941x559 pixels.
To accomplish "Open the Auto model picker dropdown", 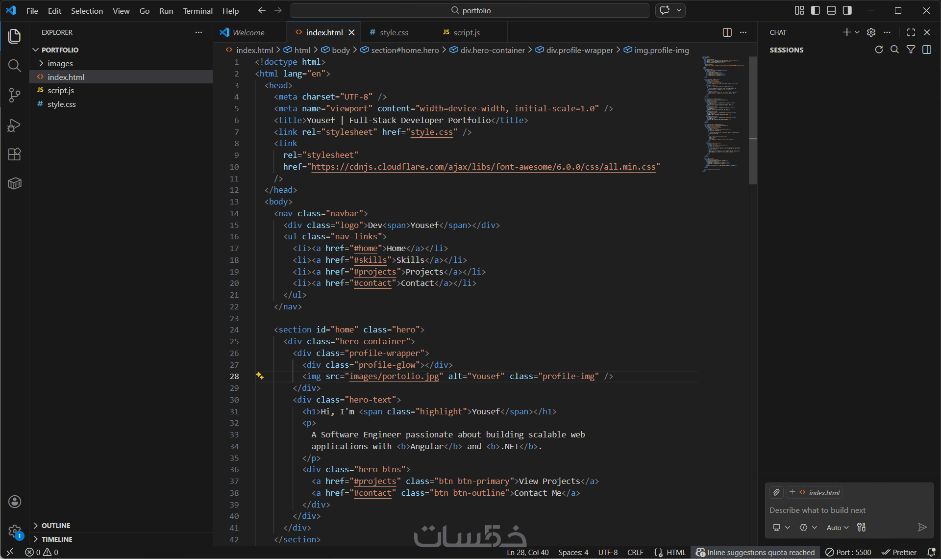I will coord(837,528).
